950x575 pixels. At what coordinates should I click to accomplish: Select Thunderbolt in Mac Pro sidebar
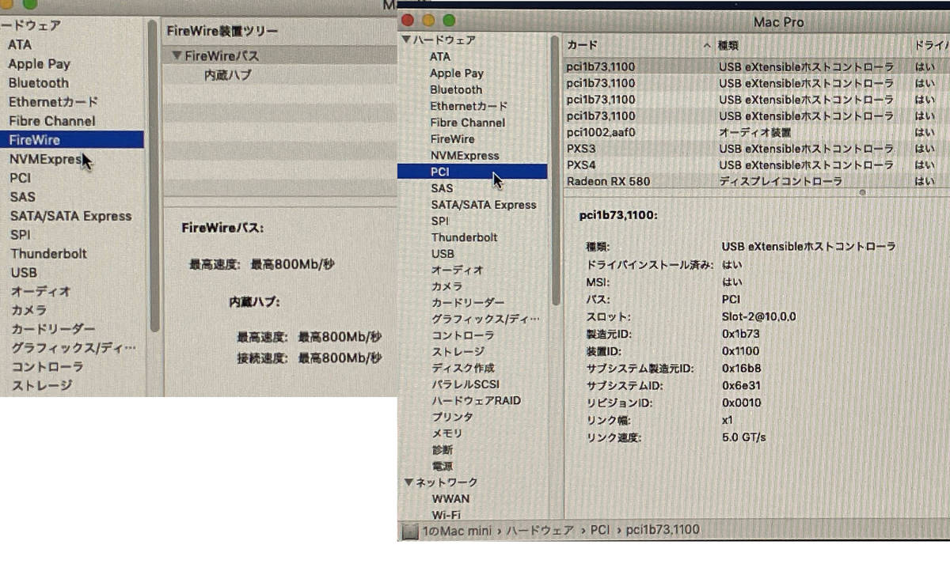(465, 237)
